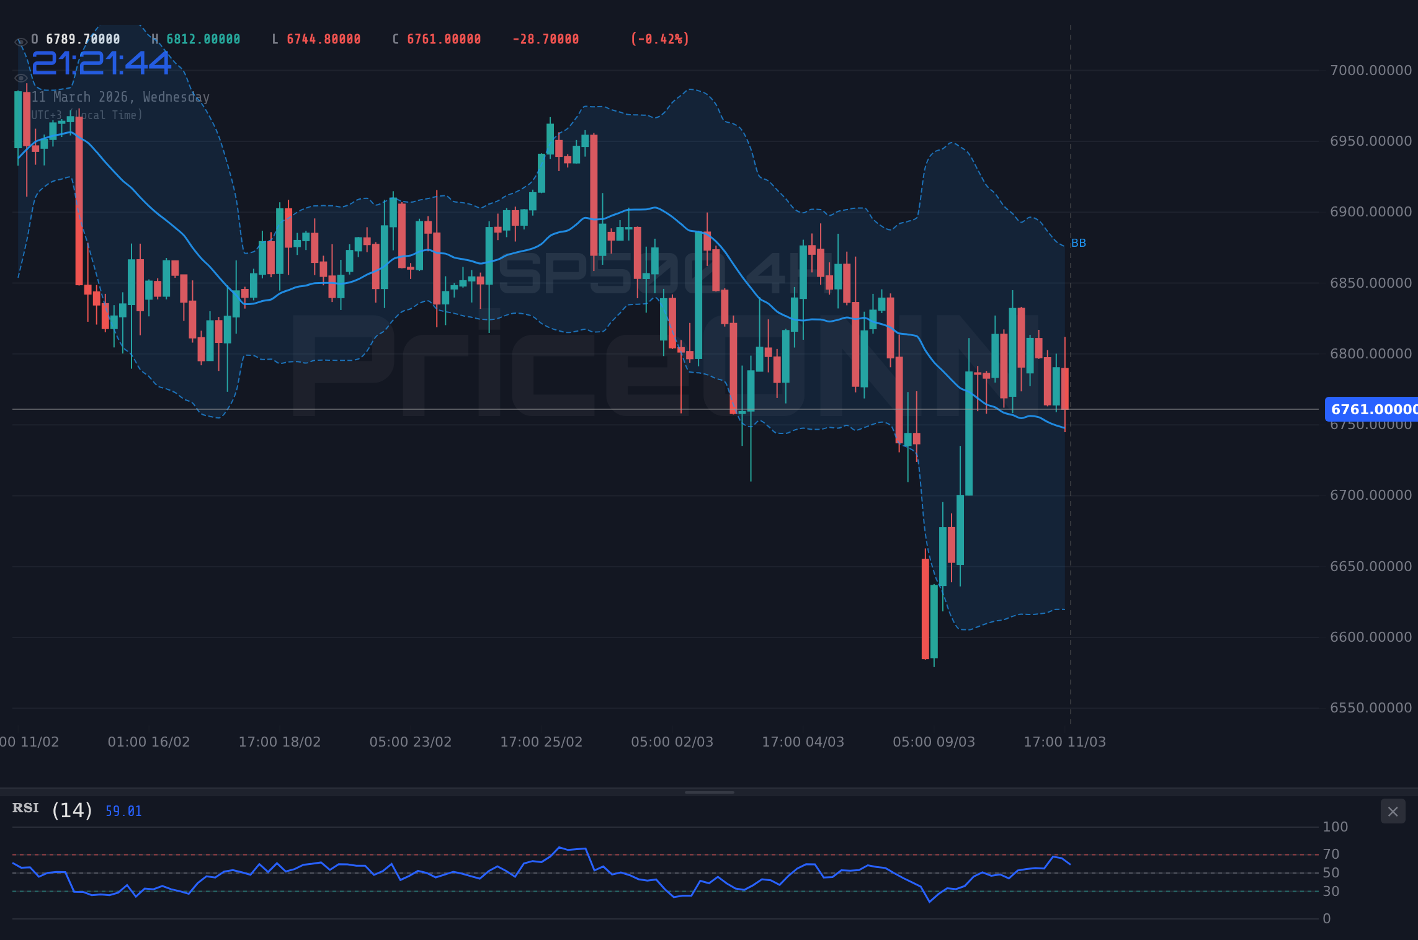Click the 6850.00000 price axis label
Image resolution: width=1418 pixels, height=940 pixels.
1371,283
